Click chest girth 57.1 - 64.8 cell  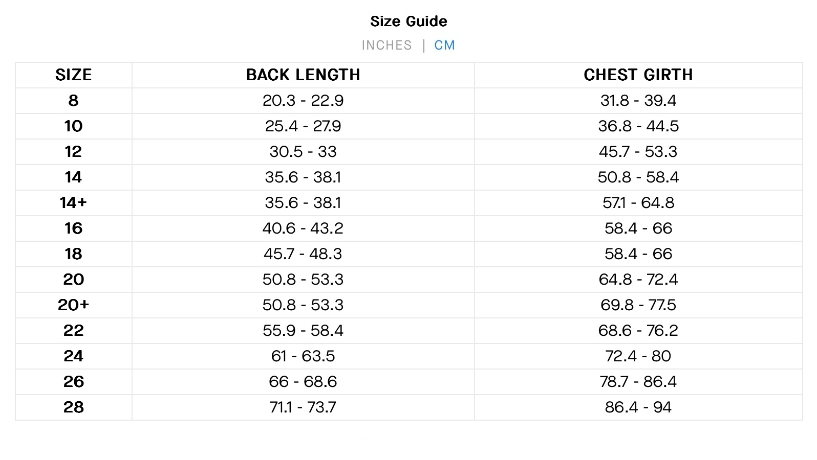click(638, 203)
